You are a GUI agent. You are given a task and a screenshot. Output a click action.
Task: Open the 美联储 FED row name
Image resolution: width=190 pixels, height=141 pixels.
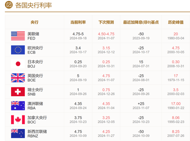(x=33, y=36)
